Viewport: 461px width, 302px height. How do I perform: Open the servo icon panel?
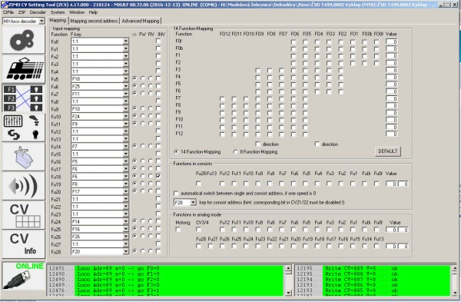point(24,157)
